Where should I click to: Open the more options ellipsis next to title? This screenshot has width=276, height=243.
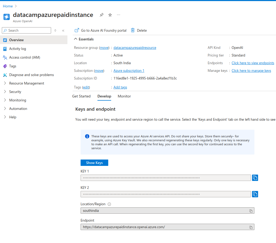(119, 15)
